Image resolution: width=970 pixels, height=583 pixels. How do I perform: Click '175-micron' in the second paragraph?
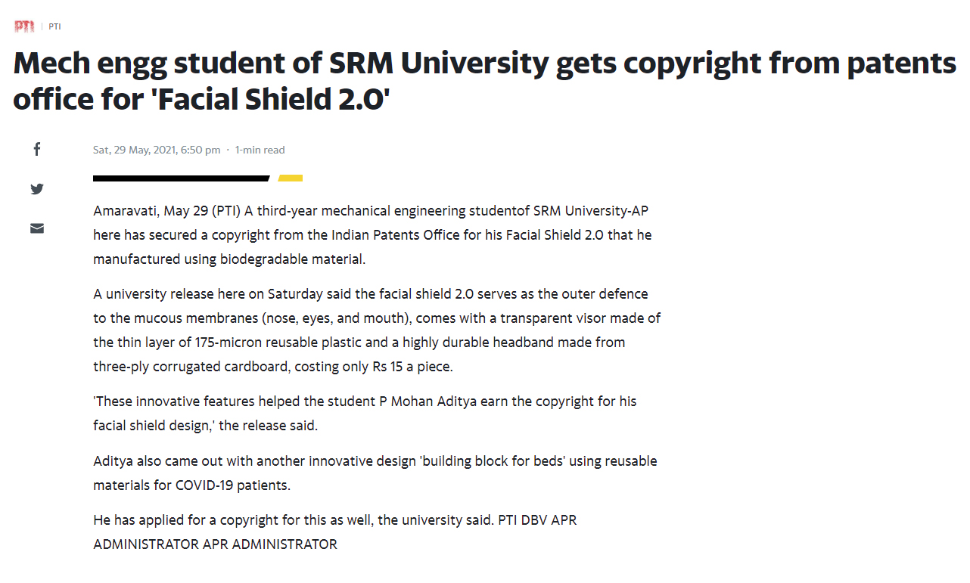(240, 343)
